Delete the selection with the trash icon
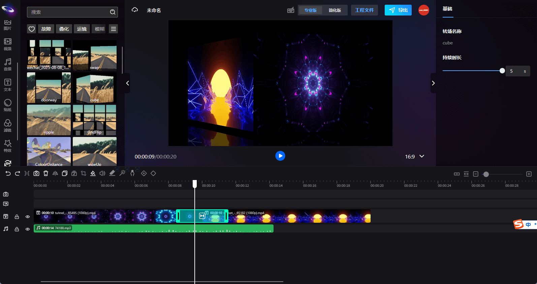Viewport: 537px width, 284px height. coord(46,173)
